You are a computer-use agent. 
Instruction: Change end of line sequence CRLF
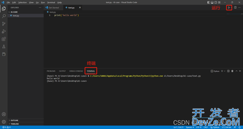206,127
